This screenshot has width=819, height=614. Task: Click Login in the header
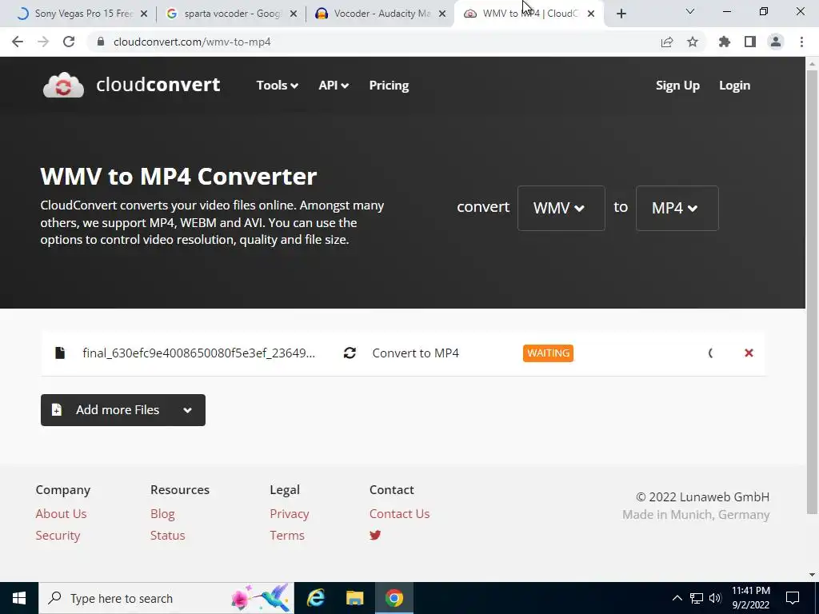click(x=734, y=85)
